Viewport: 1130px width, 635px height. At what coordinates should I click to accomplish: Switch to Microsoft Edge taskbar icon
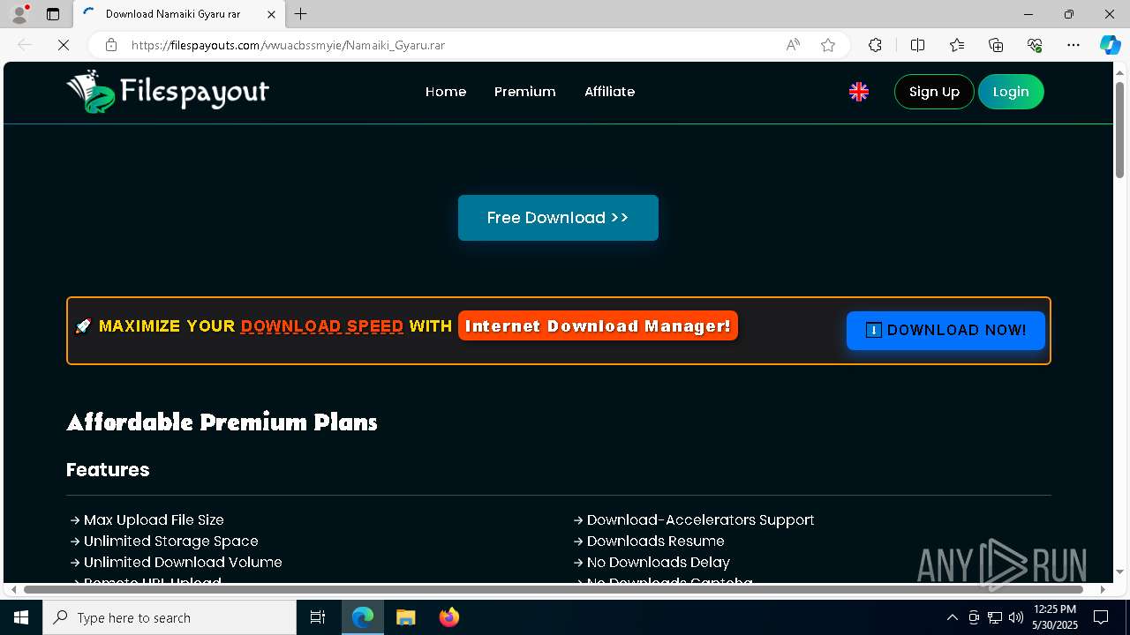pos(363,617)
